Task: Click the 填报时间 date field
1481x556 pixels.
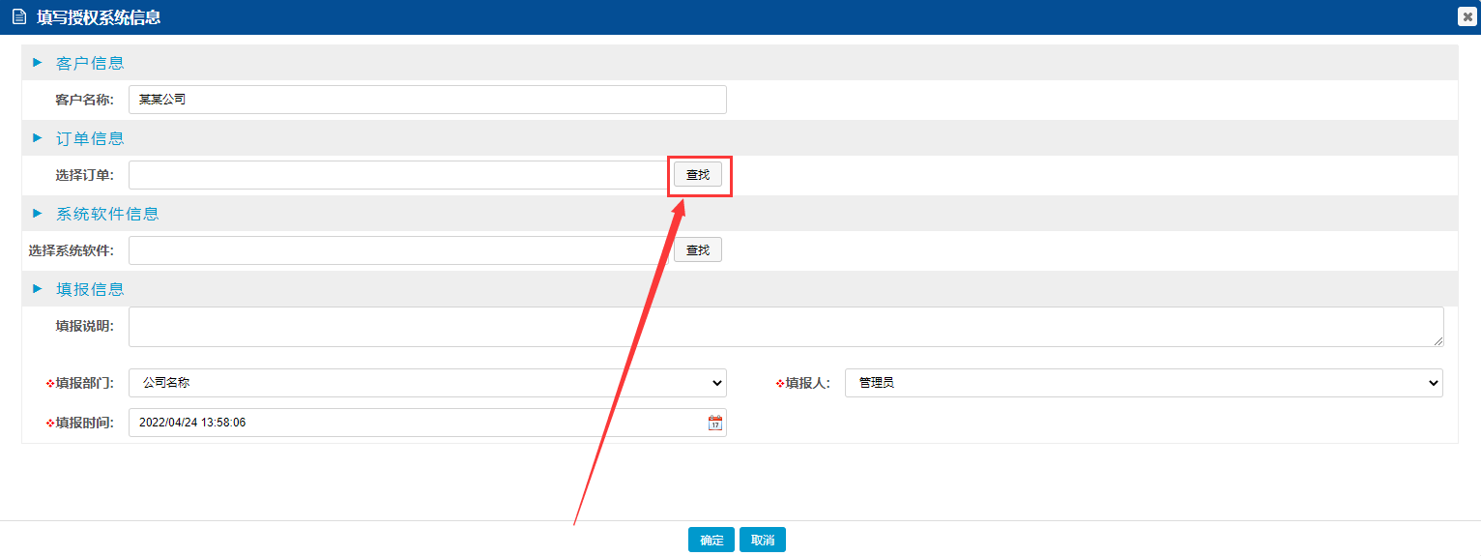Action: click(x=416, y=423)
